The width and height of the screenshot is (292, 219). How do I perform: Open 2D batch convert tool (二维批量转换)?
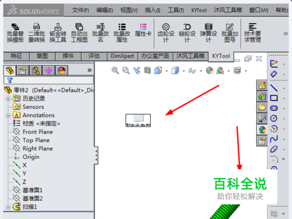37,33
